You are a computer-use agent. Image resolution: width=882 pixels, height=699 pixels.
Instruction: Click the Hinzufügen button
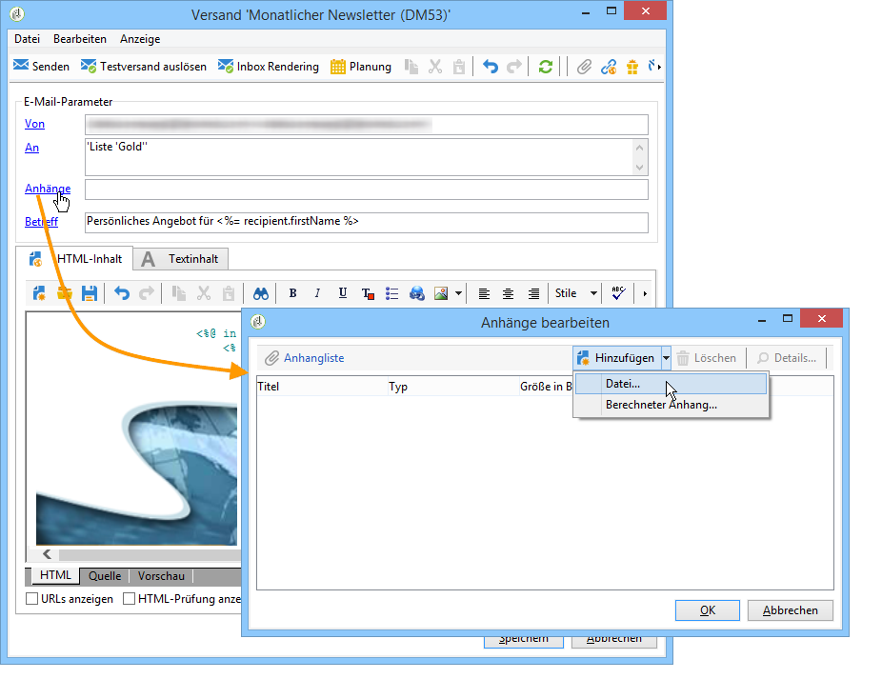pos(616,358)
